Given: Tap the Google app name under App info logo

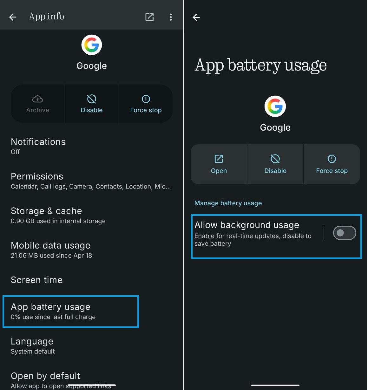Looking at the screenshot, I should 92,66.
